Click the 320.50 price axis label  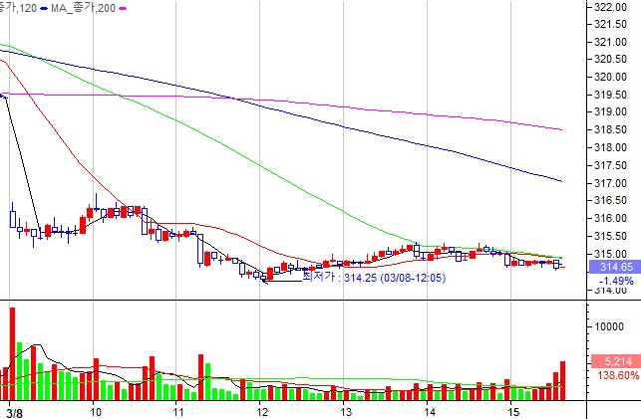tap(610, 59)
